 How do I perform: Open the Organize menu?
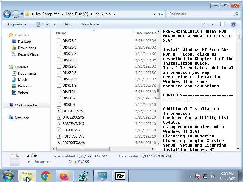coord(17,24)
